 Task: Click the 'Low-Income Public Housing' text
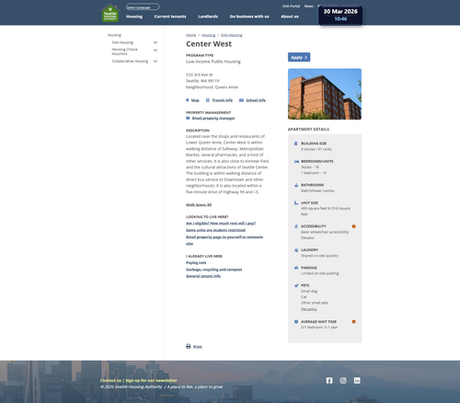click(213, 62)
